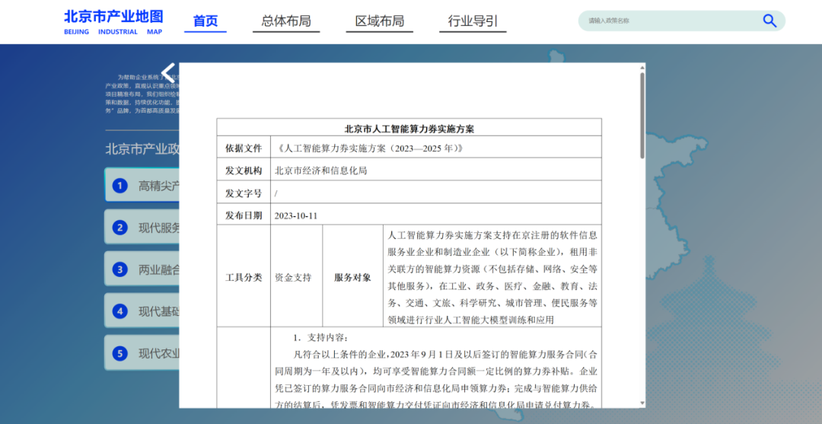Click the 北京市产业地图 logo
Image resolution: width=822 pixels, height=424 pixels.
[113, 22]
